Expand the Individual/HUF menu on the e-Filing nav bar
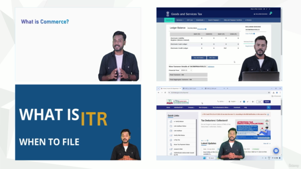This screenshot has height=169, width=301. click(179, 108)
